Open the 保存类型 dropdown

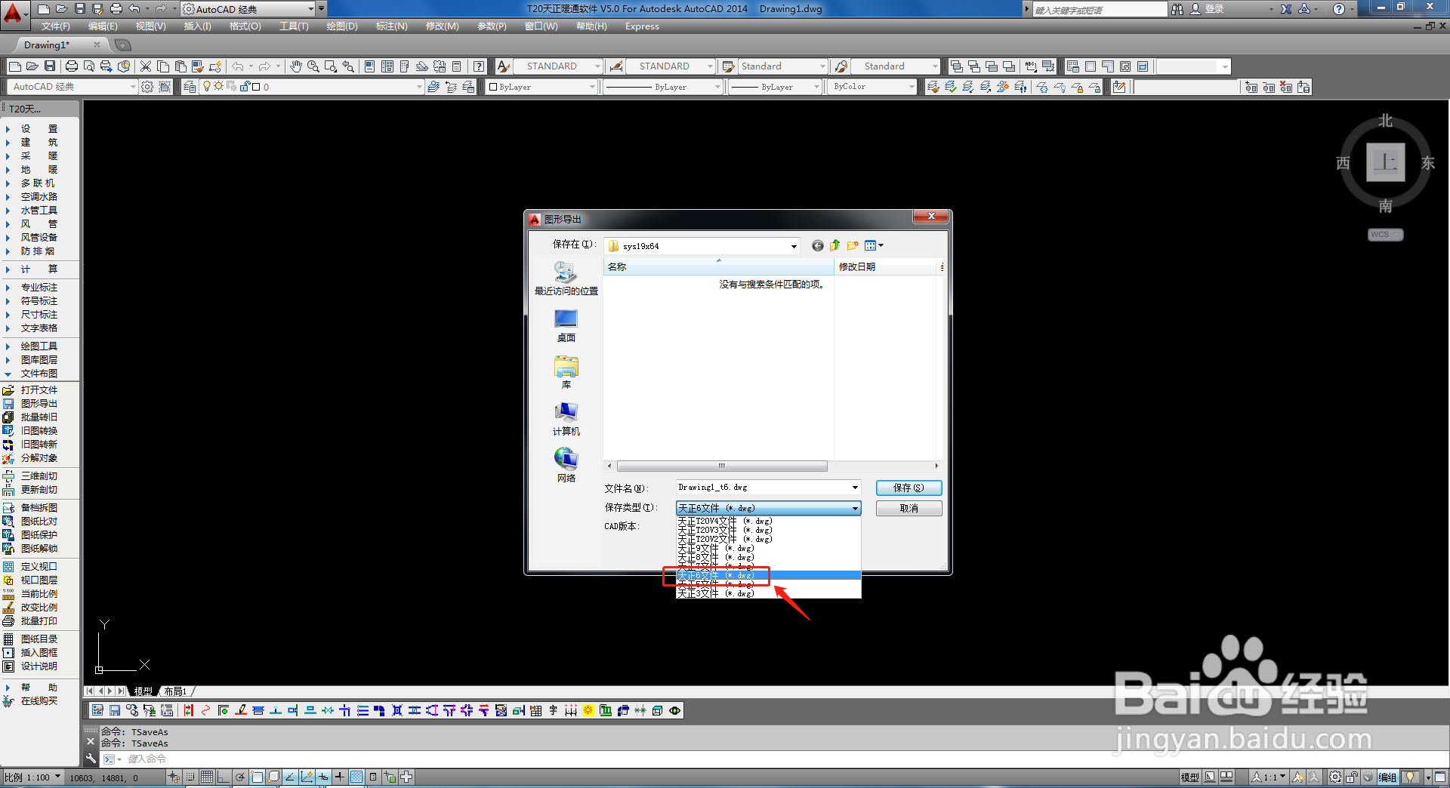coord(769,508)
